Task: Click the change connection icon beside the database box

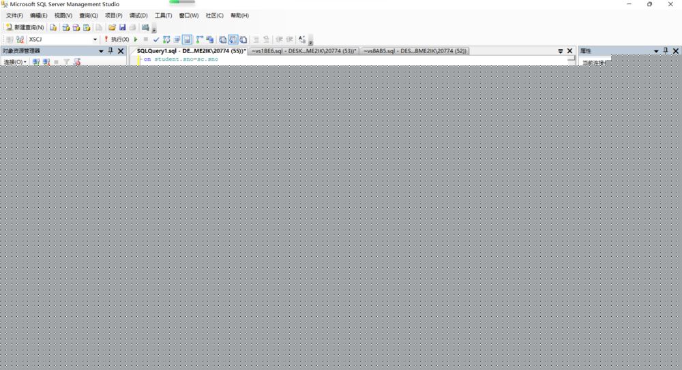Action: point(20,40)
